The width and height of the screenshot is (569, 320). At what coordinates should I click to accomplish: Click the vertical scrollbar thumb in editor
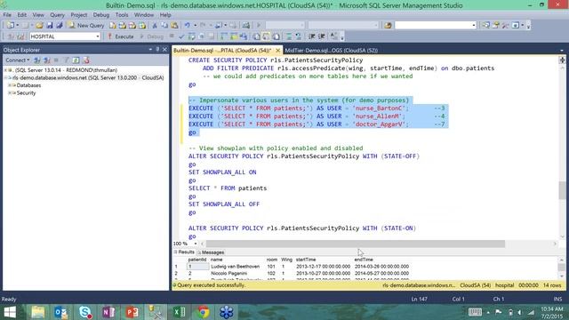click(562, 189)
